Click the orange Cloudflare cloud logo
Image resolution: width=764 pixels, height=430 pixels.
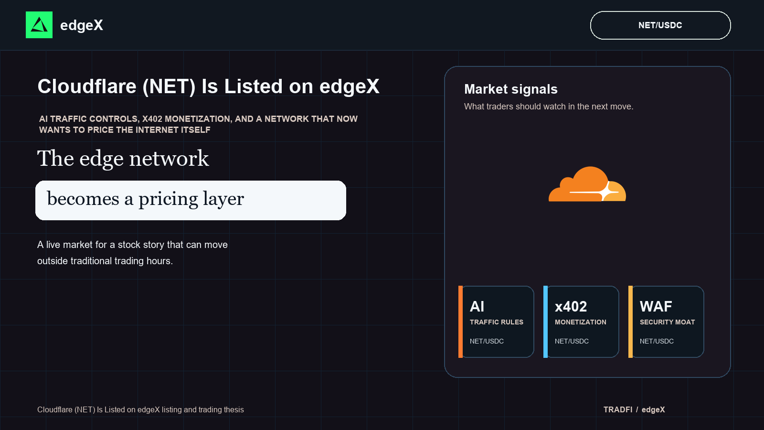[x=587, y=184]
